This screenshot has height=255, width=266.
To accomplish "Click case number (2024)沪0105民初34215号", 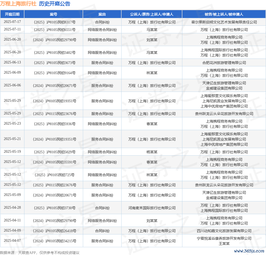I will pos(55,241).
